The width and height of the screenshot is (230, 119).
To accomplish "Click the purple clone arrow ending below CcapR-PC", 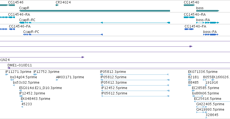I will 83,57.
